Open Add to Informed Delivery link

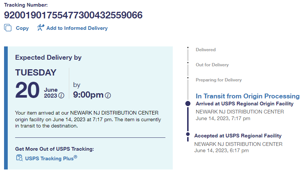(77, 28)
